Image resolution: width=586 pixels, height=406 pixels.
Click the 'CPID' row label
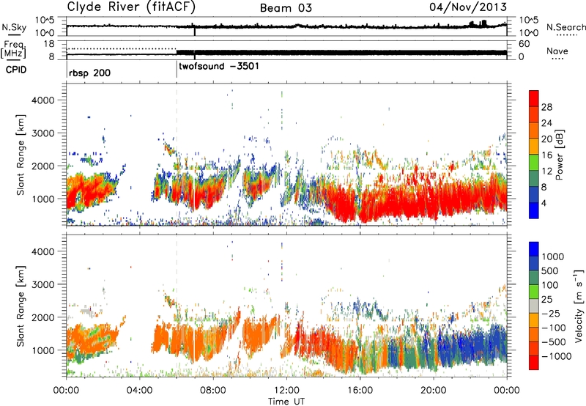pyautogui.click(x=16, y=70)
